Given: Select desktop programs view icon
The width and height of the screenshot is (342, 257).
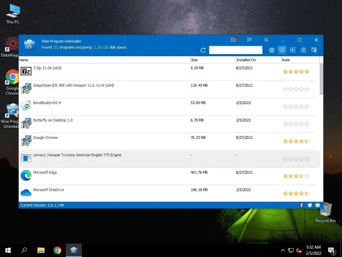Looking at the screenshot, I should pos(282,50).
